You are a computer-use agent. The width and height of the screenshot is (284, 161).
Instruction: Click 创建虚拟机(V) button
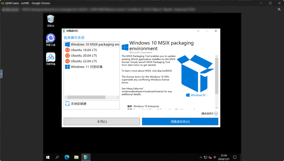[x=180, y=121]
